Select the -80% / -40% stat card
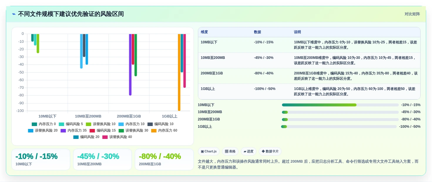 pos(164,159)
